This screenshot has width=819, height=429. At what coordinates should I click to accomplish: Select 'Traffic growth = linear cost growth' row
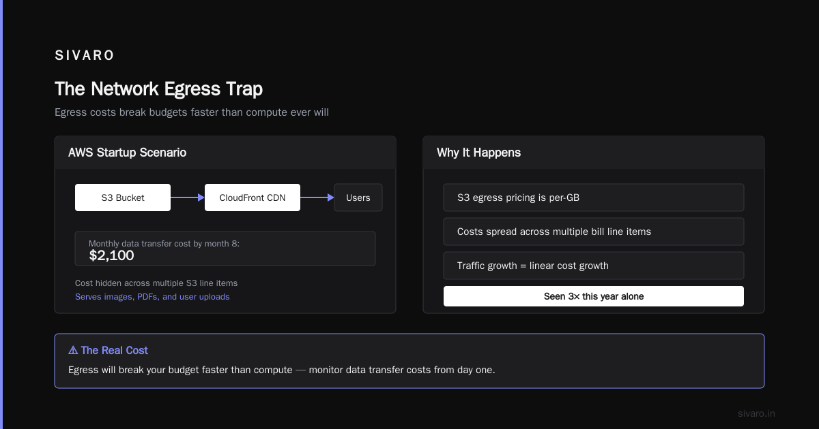click(x=594, y=266)
